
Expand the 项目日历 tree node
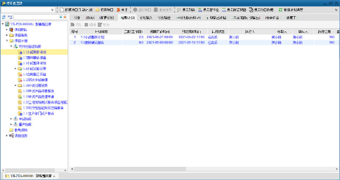[x=7, y=136]
